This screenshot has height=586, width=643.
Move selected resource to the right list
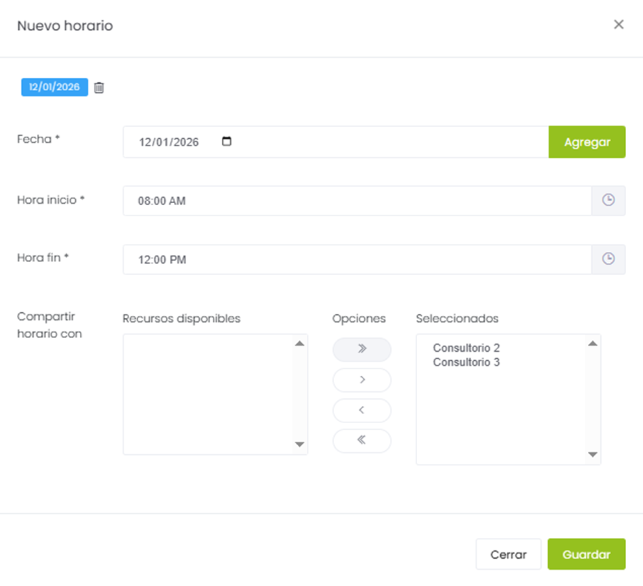pos(361,380)
